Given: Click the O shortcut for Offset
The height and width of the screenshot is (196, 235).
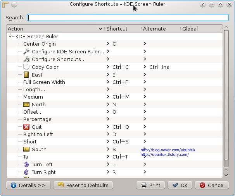Looking at the screenshot, I should [114, 112].
